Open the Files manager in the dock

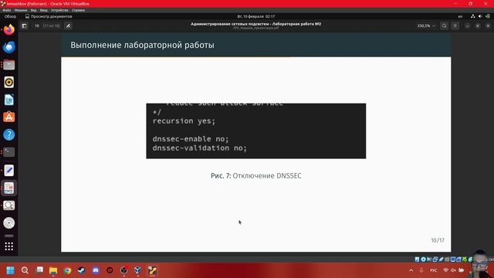[8, 65]
